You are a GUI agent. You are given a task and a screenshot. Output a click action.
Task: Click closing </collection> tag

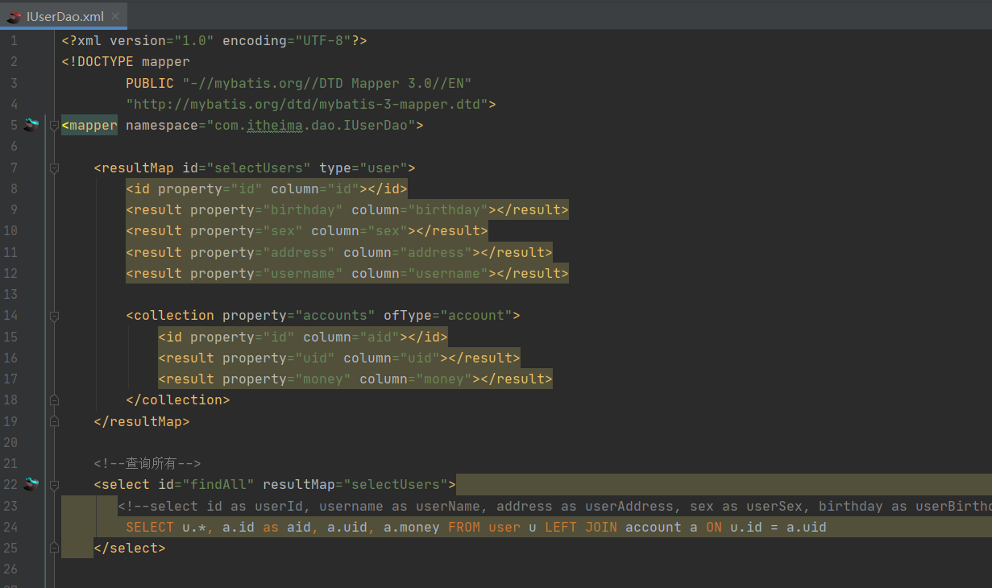click(178, 400)
